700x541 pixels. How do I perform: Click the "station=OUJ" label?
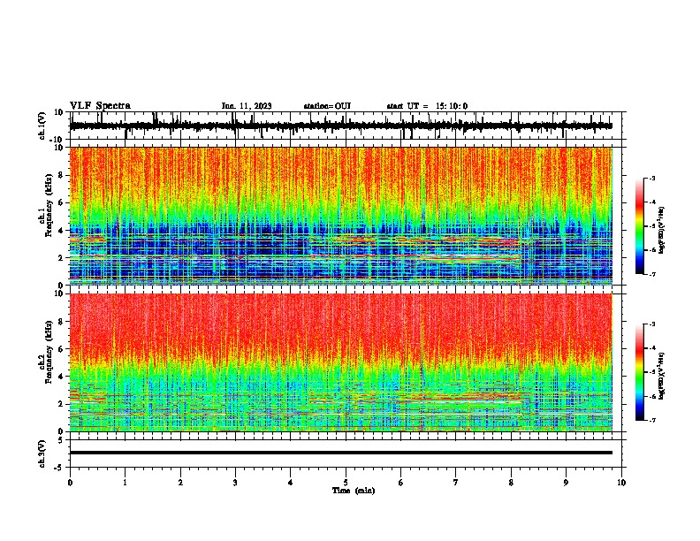pos(327,106)
